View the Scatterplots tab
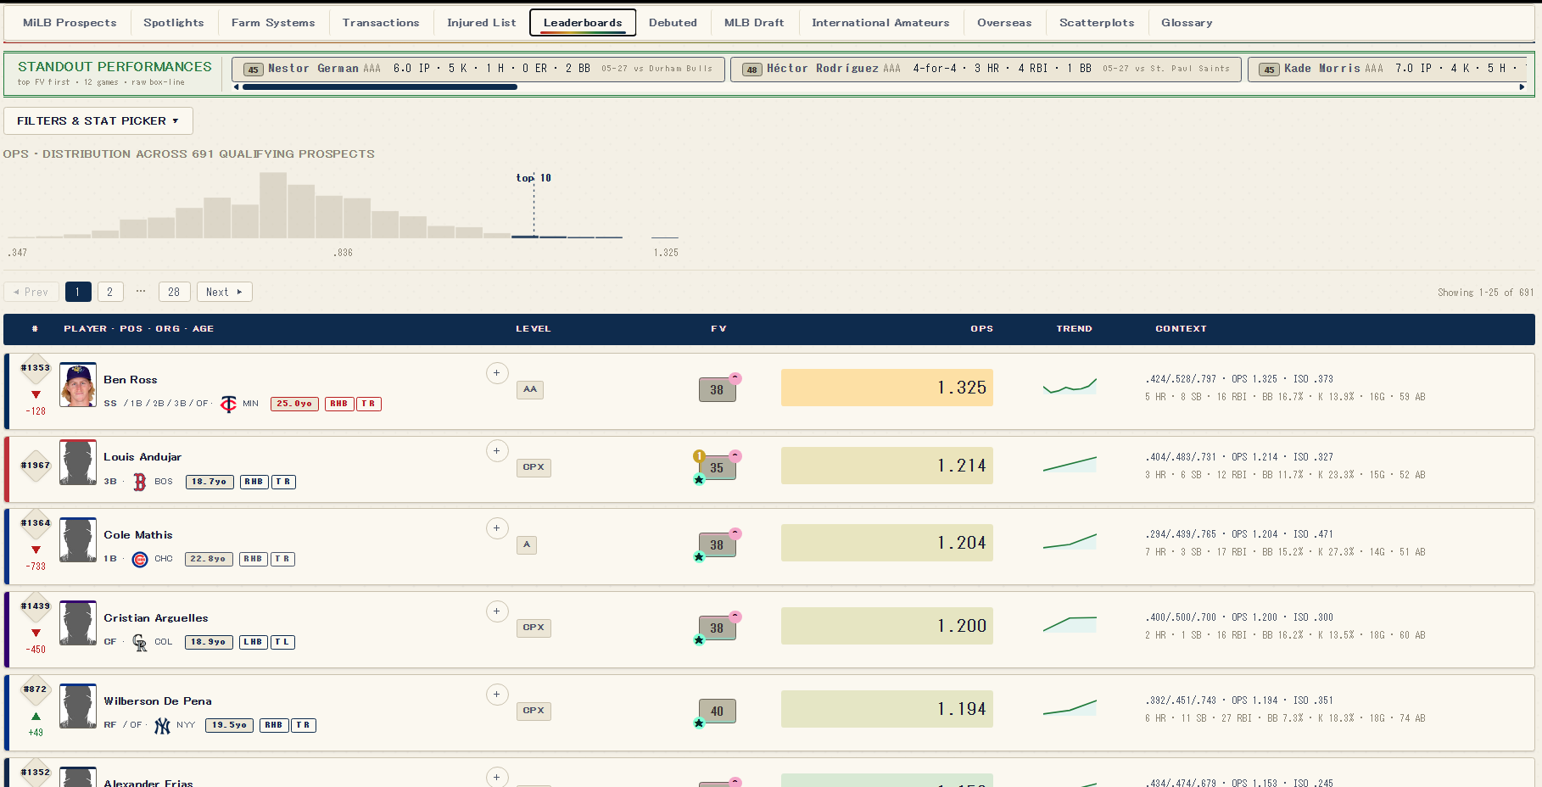The width and height of the screenshot is (1542, 787). pyautogui.click(x=1097, y=23)
